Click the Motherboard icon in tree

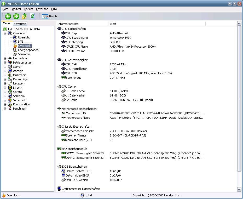click(x=10, y=58)
